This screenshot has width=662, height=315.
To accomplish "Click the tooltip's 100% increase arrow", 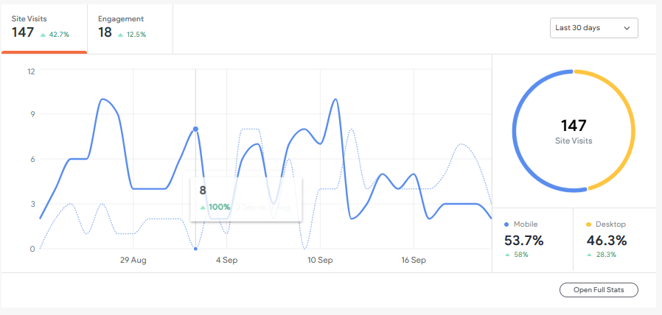I will tap(203, 208).
